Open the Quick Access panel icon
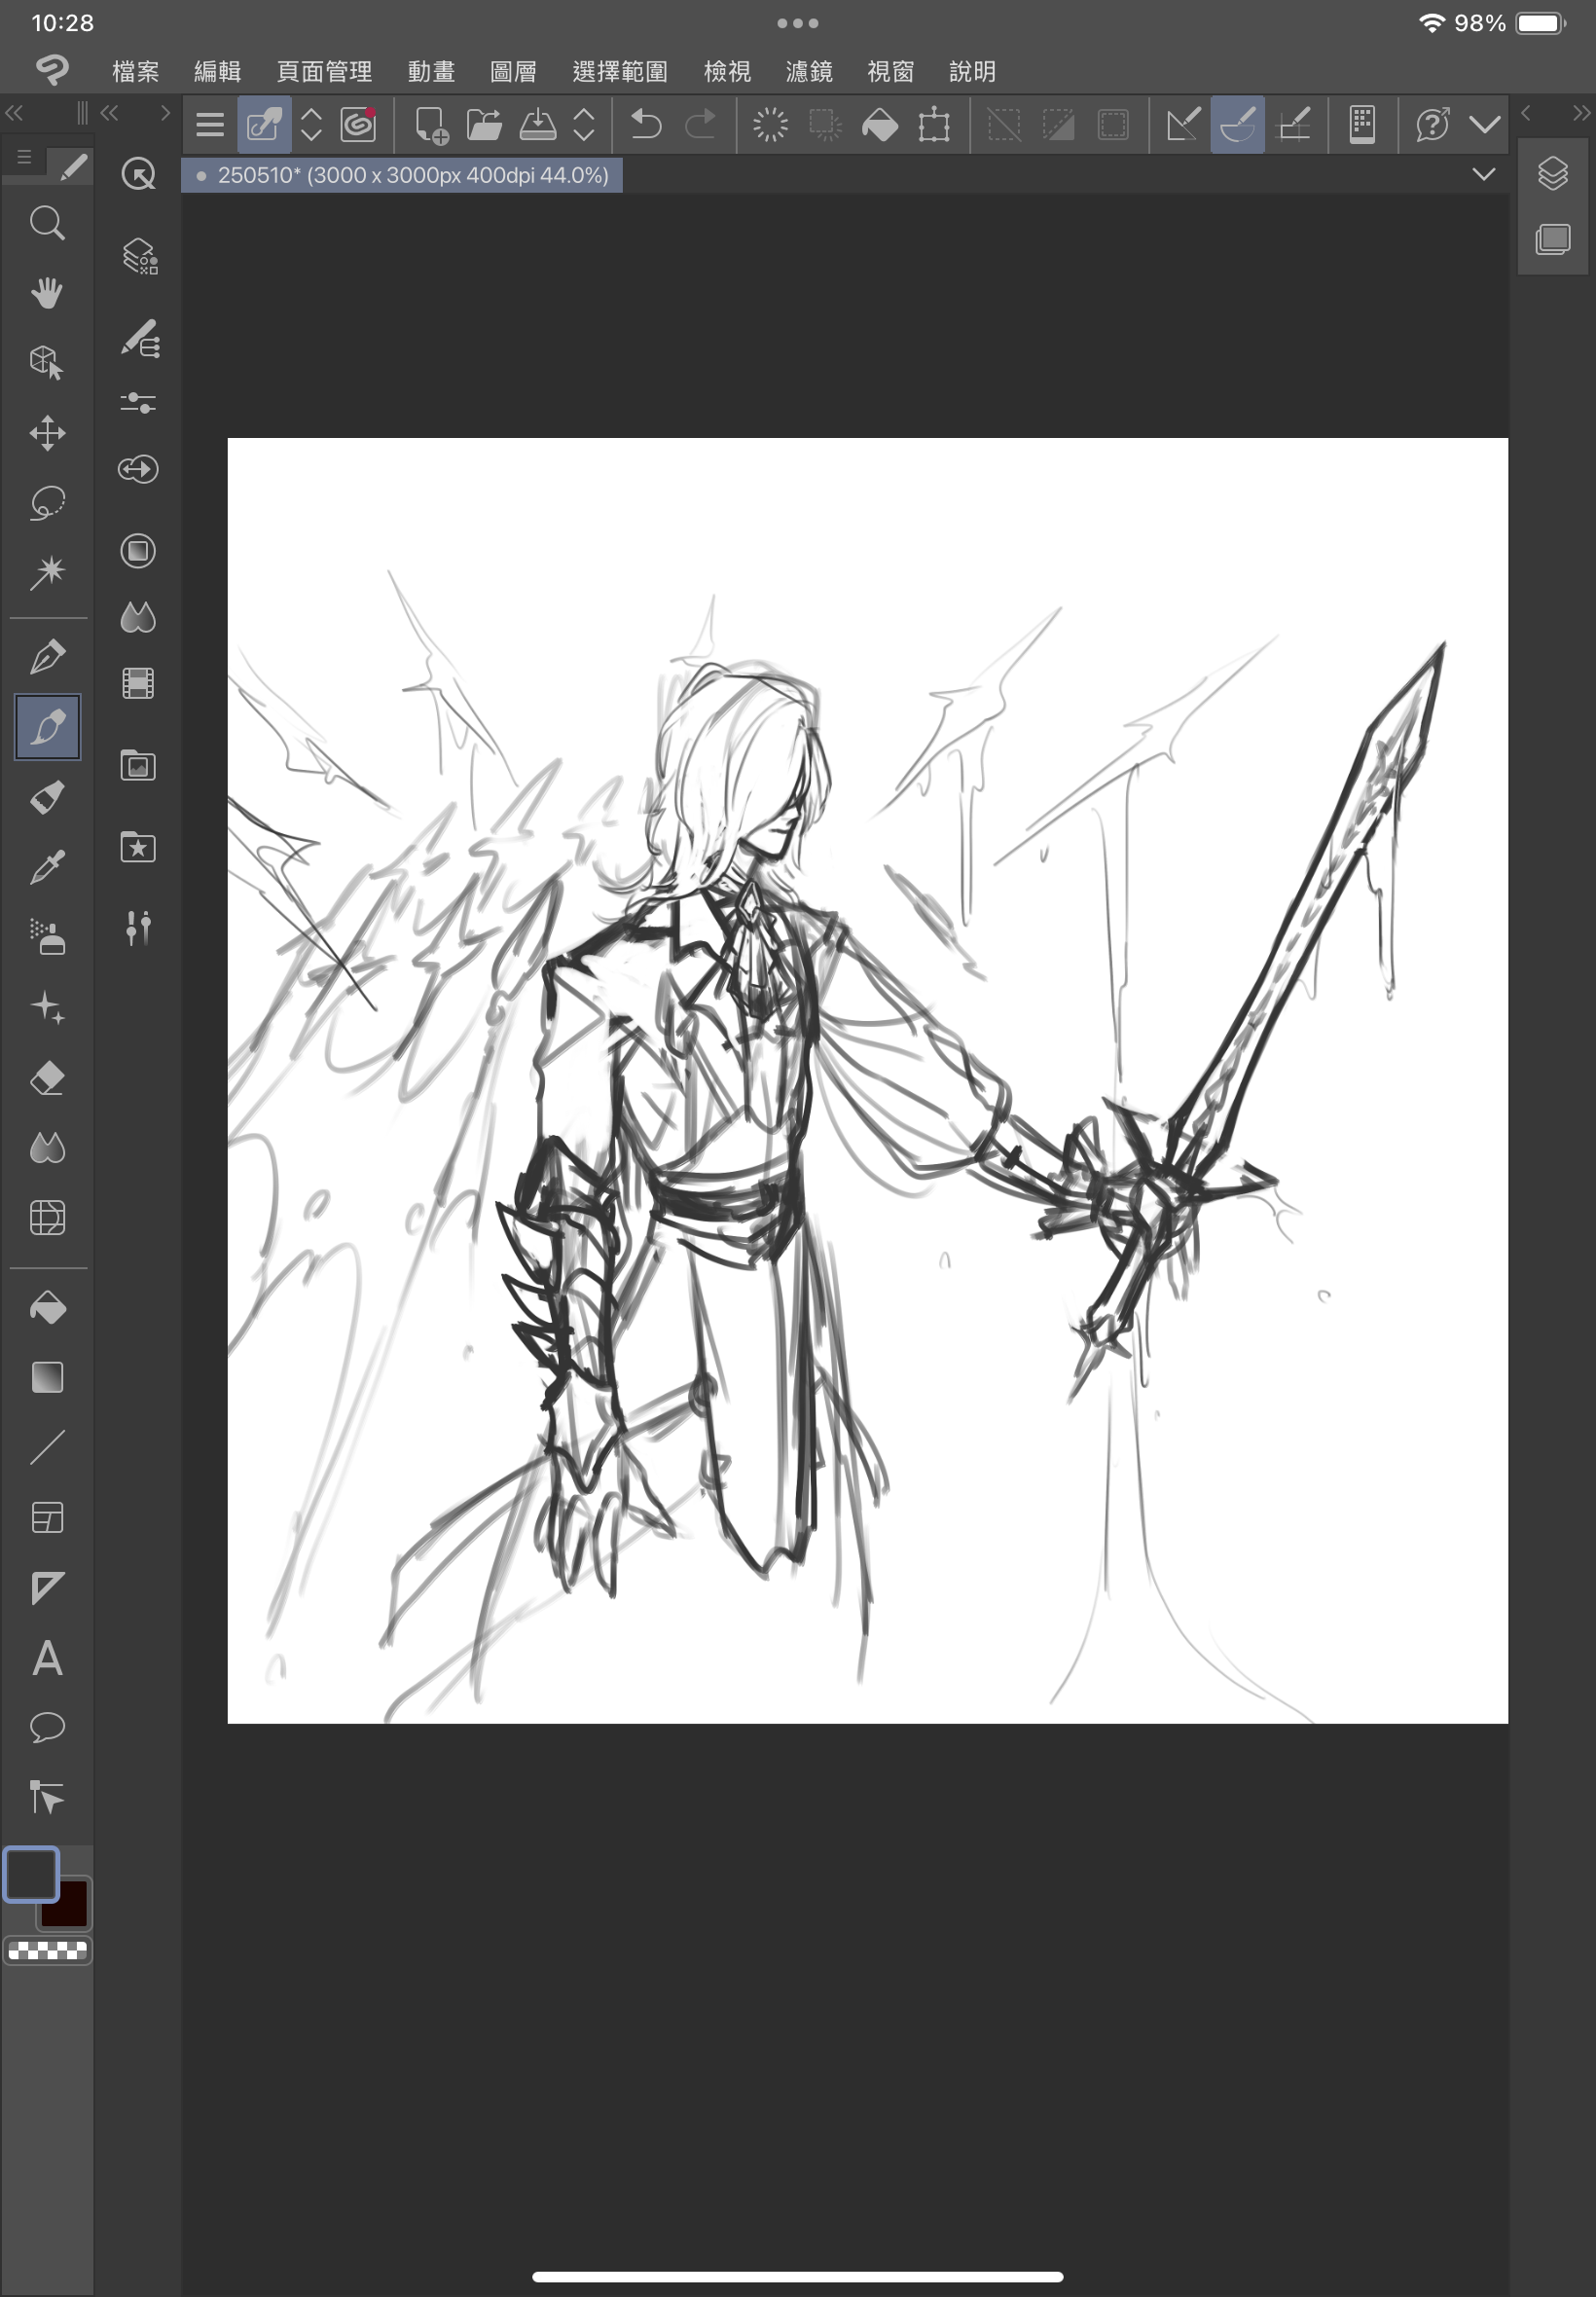Viewport: 1596px width, 2297px height. pos(138,174)
